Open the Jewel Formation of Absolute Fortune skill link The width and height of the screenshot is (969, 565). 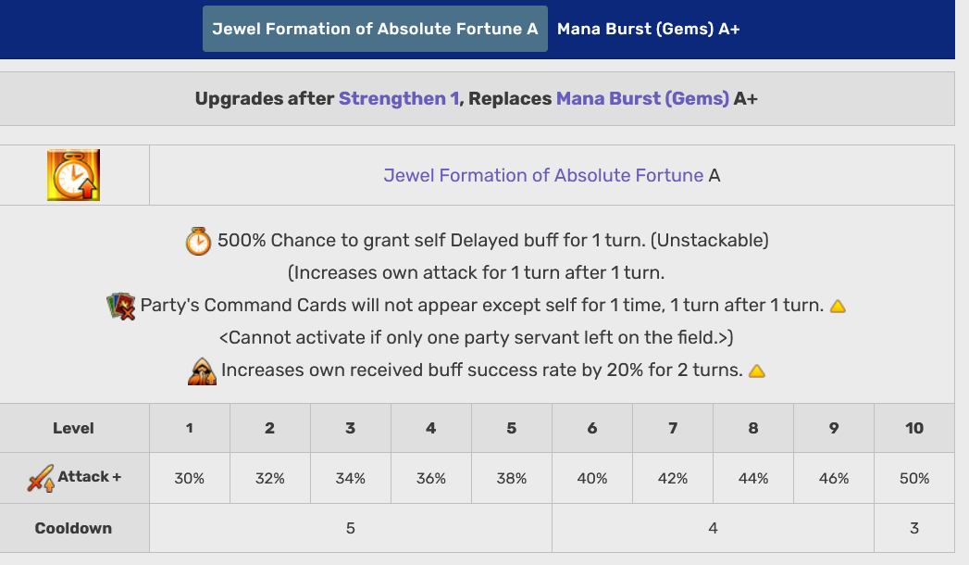[543, 175]
